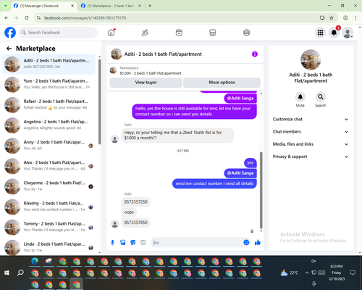This screenshot has height=290, width=362.
Task: Open the tab search dropdown arrow
Action: [5, 6]
